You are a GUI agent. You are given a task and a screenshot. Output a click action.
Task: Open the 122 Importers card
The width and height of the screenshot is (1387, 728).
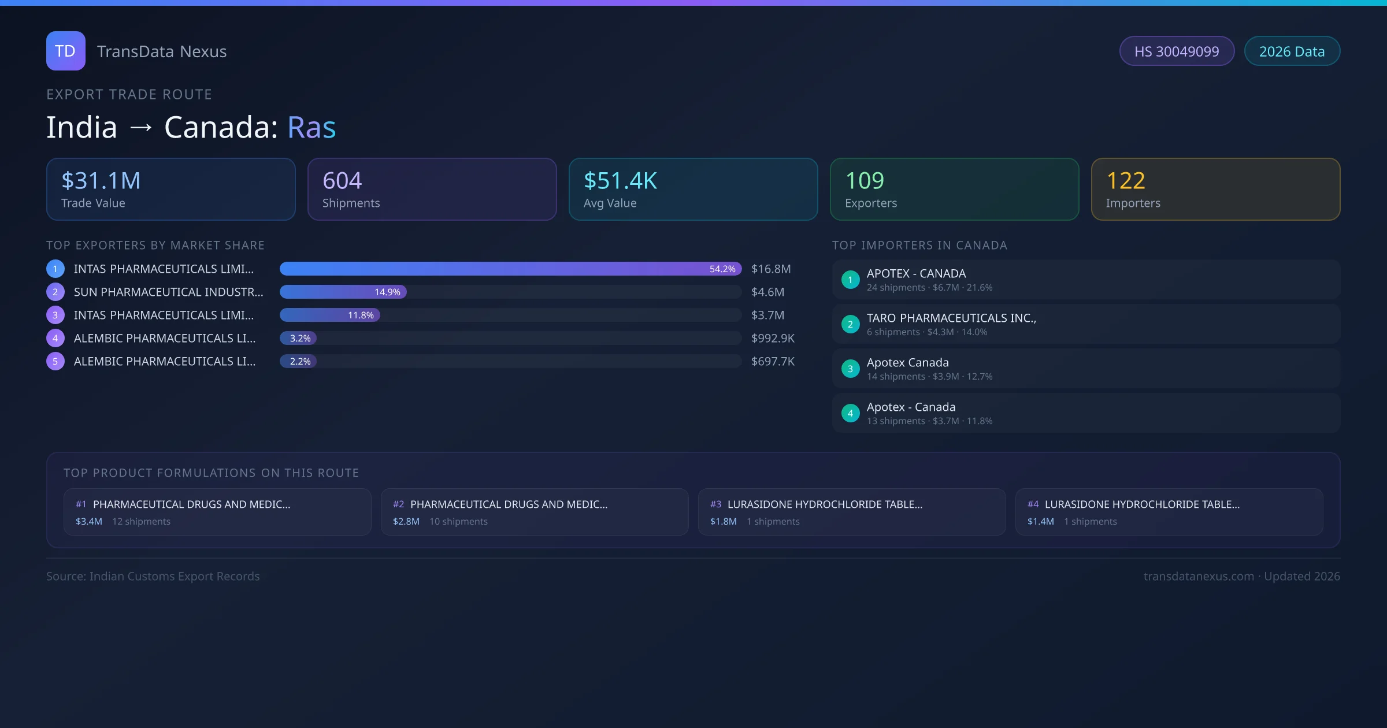pos(1215,190)
